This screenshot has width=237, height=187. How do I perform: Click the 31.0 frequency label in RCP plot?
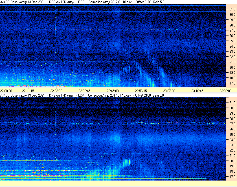232,9
